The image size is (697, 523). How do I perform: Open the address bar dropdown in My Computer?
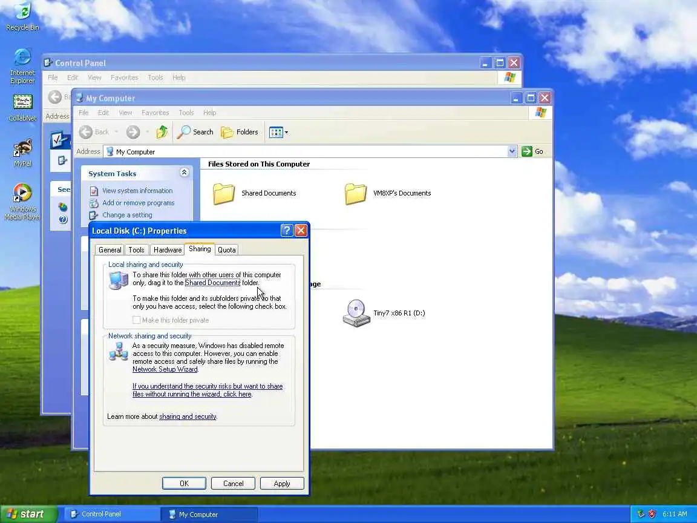(512, 152)
